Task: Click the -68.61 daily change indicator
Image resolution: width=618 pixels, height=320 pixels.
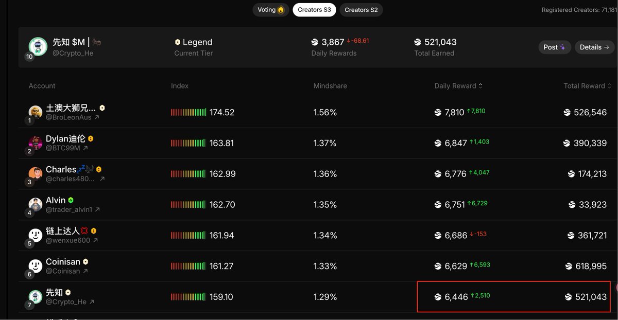Action: point(358,41)
